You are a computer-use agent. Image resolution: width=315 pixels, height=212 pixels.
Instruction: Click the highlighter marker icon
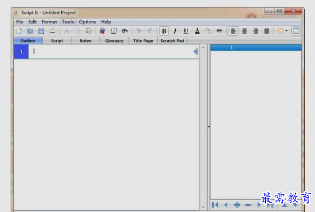[209, 31]
